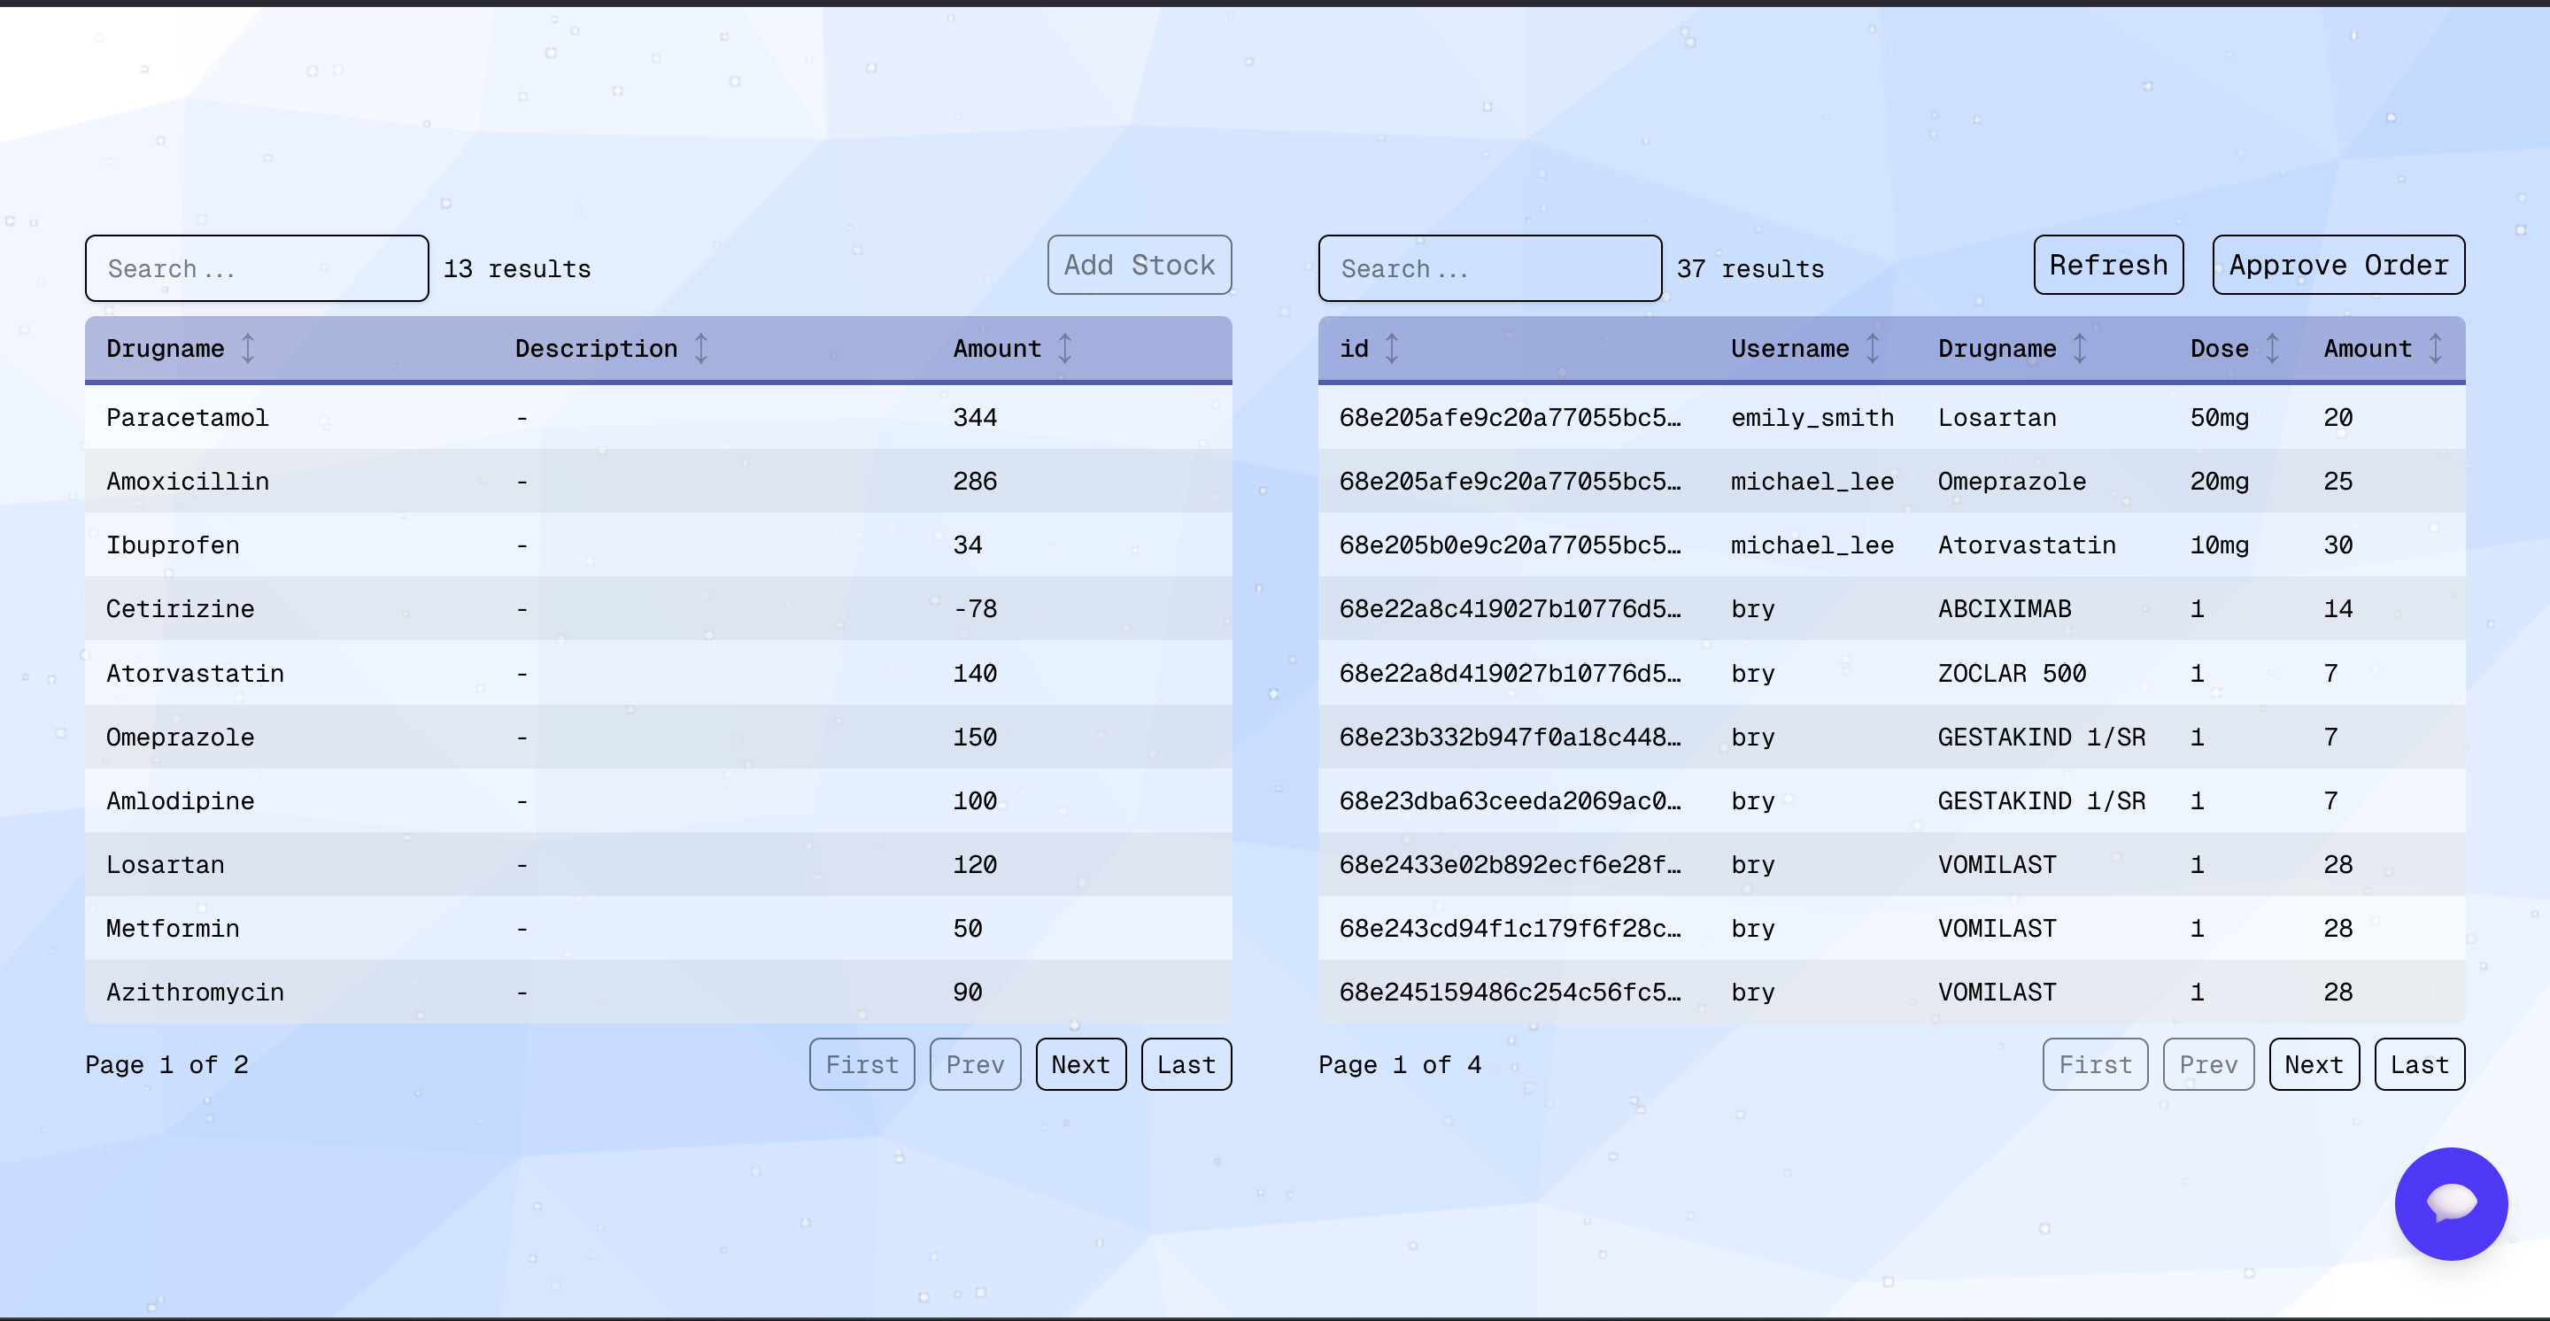Image resolution: width=2550 pixels, height=1321 pixels.
Task: Jump to Last page of orders table
Action: pos(2418,1065)
